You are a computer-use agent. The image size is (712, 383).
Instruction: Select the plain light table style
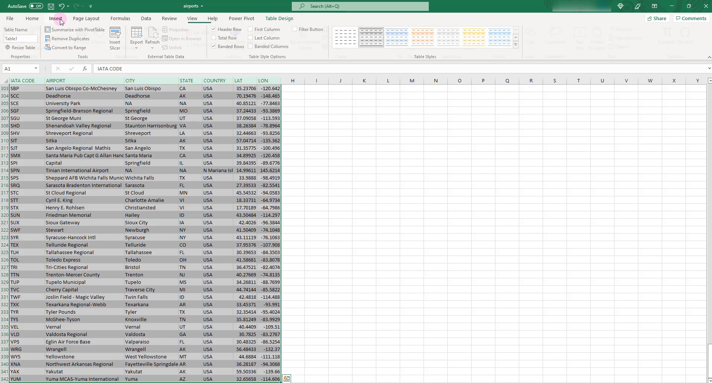click(345, 37)
